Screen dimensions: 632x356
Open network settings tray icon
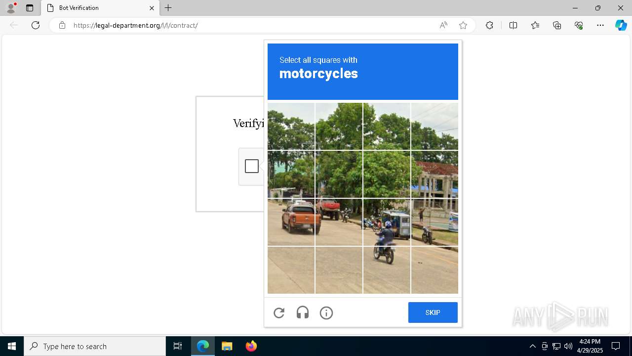point(556,346)
